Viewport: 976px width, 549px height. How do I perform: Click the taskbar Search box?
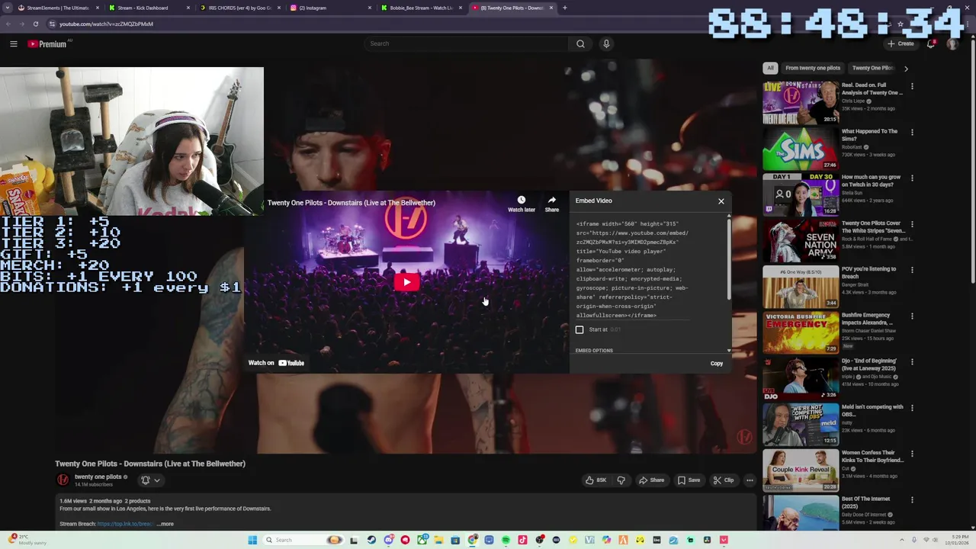point(303,540)
